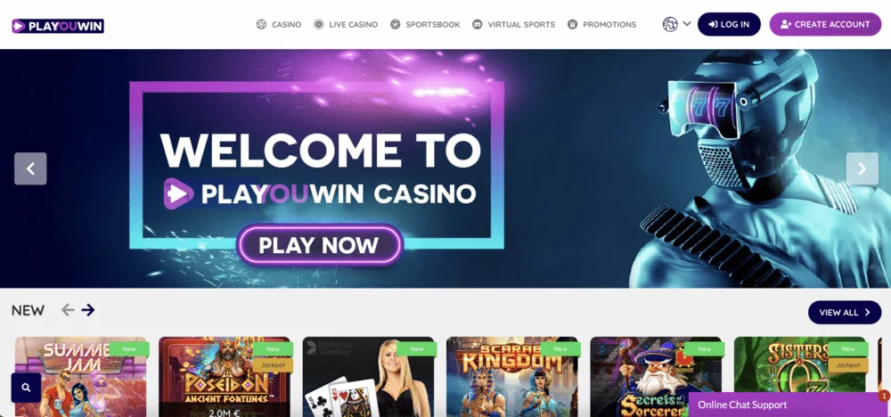Open the Scarab Kingdom game thumbnail
Screen dimensions: 891x417
(512, 377)
